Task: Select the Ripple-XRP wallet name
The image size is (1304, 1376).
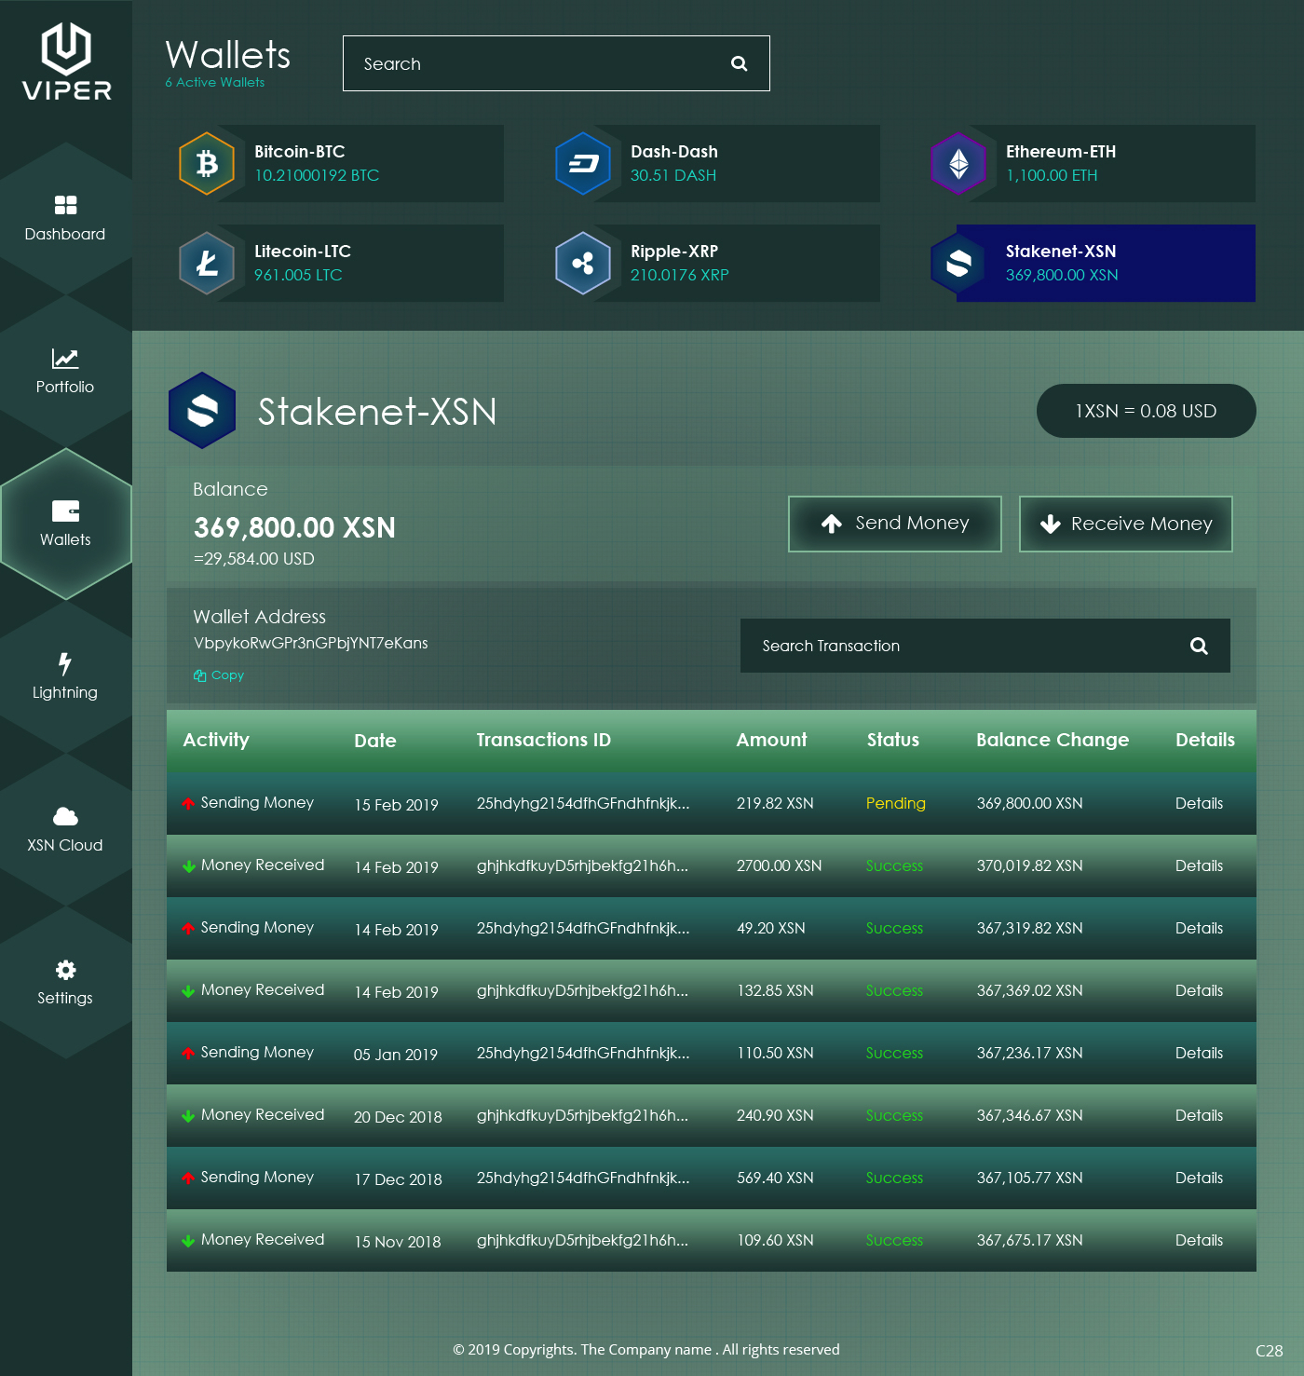Action: [674, 252]
